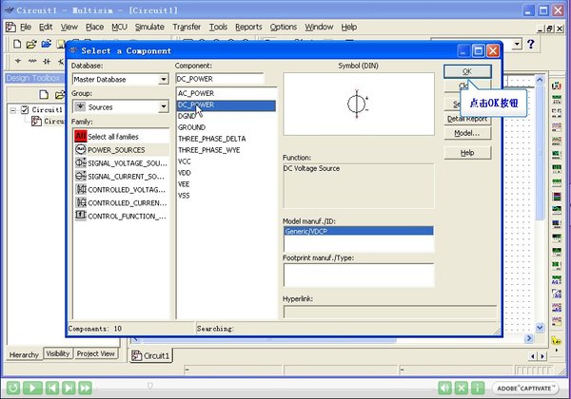
Task: Click the OK button
Action: pos(467,71)
